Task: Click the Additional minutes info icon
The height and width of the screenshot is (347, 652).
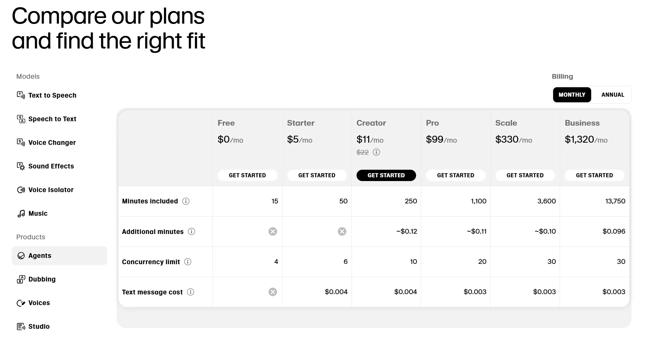Action: click(x=191, y=231)
